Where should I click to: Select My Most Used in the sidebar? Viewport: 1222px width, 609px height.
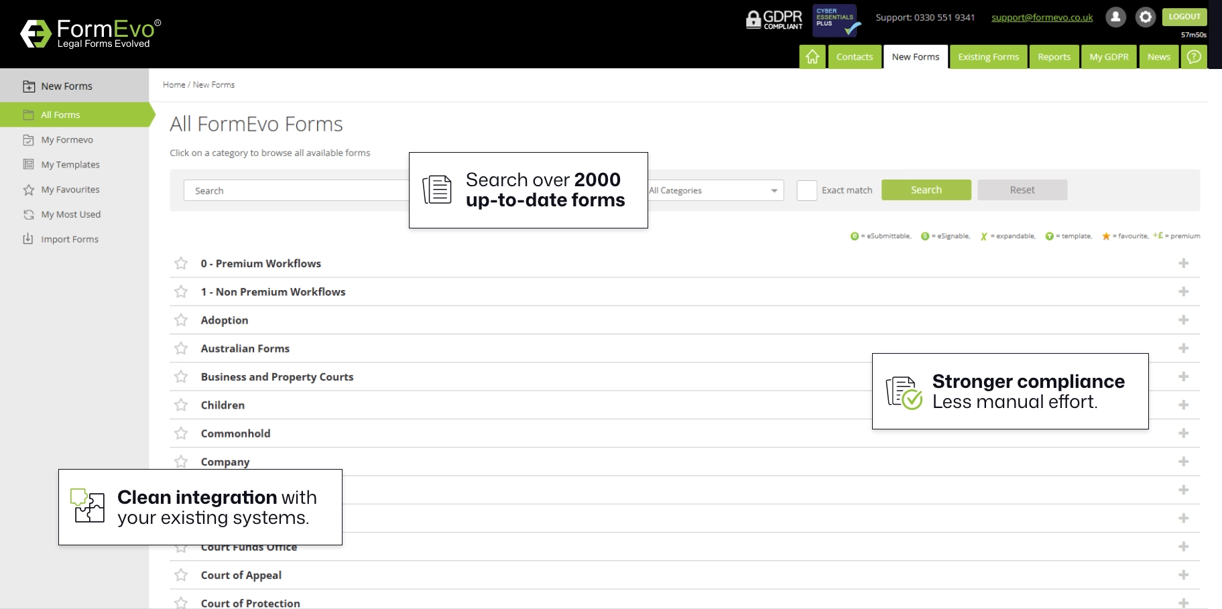click(70, 214)
